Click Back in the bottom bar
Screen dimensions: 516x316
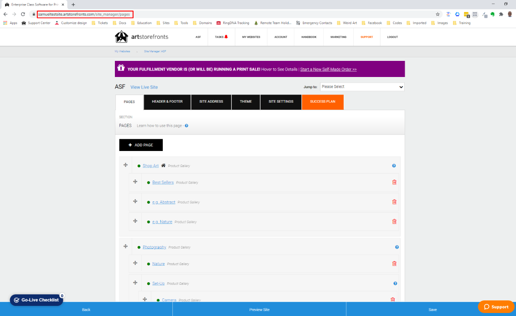(86, 309)
